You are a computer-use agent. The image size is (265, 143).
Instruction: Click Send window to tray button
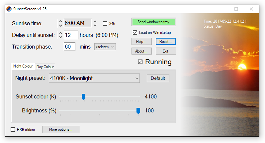154,22
